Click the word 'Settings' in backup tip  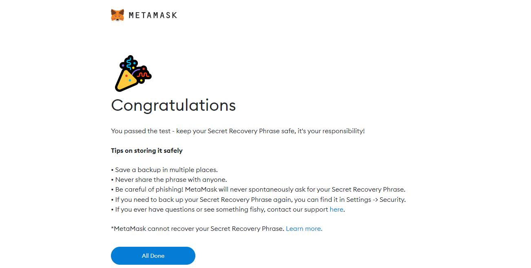358,200
